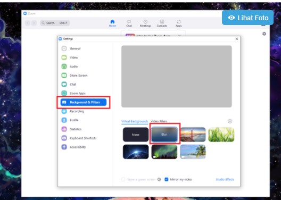Select the northern lights aurora background
Viewport: 281px width, 200px height.
pyautogui.click(x=164, y=152)
